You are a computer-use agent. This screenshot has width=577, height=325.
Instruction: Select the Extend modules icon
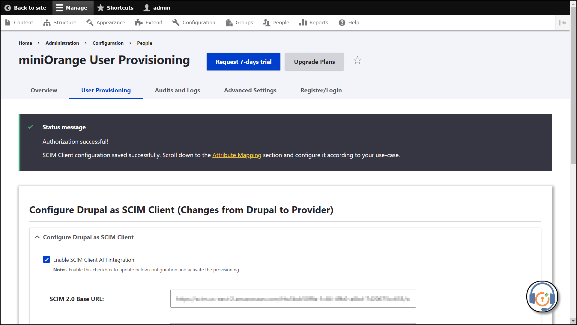[x=138, y=22]
